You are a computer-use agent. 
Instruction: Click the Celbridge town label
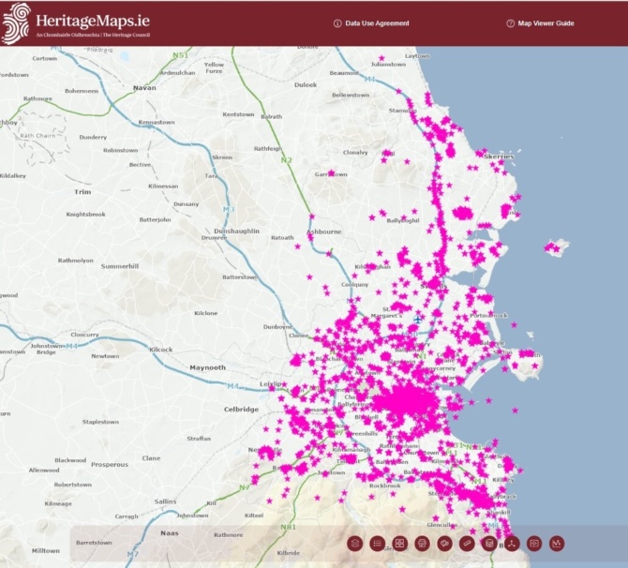[x=241, y=410]
